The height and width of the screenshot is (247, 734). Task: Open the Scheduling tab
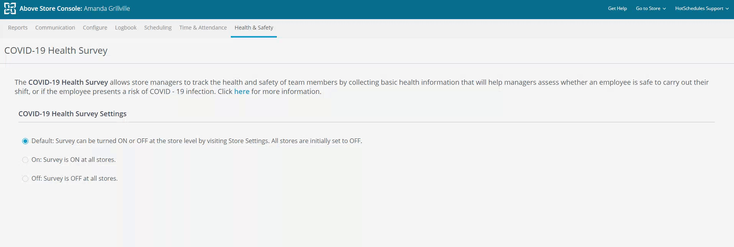point(158,28)
